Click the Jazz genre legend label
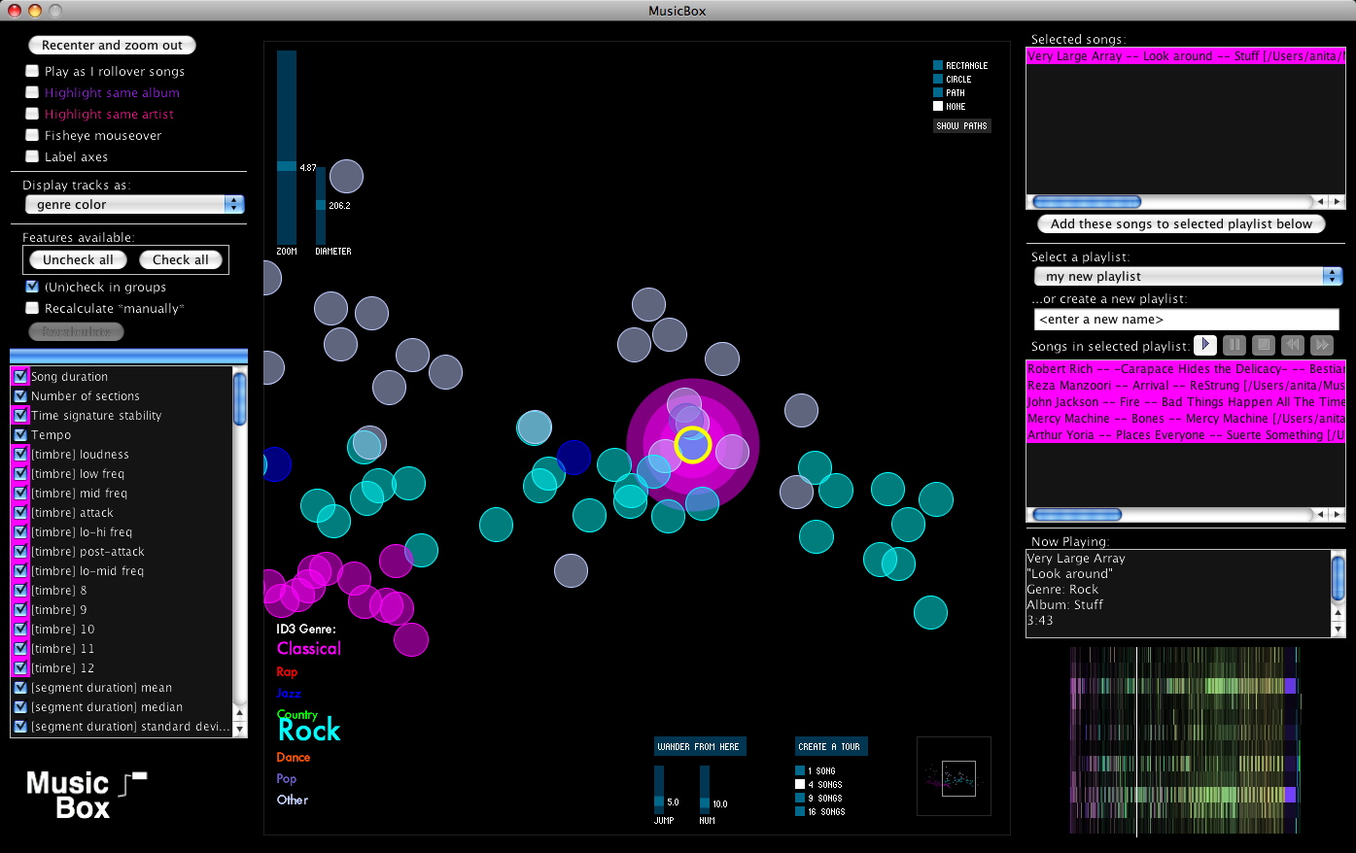Image resolution: width=1356 pixels, height=853 pixels. (289, 693)
